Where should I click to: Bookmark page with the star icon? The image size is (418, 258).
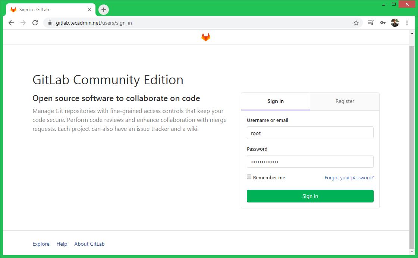pyautogui.click(x=356, y=23)
